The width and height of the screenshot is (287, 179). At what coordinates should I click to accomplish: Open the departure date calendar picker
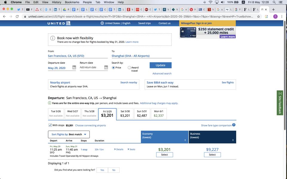click(74, 67)
